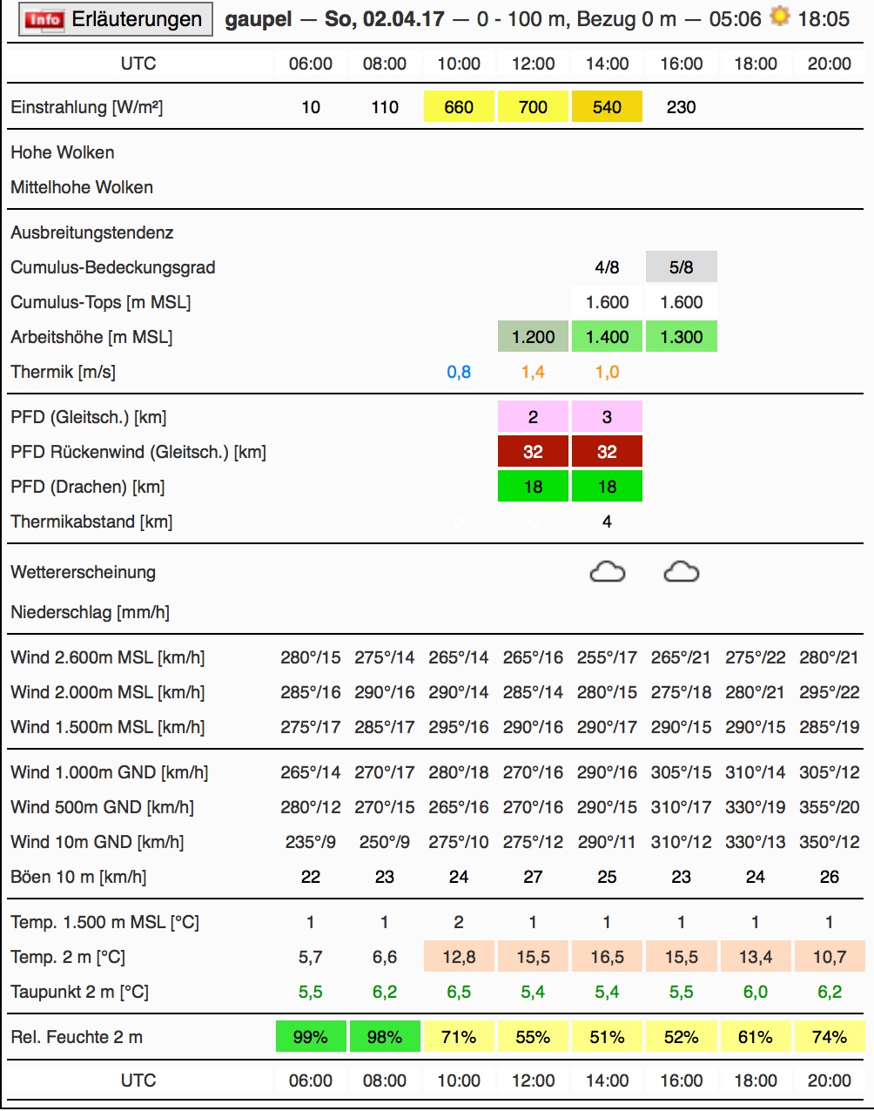Click the pink PFD Gleitschirm value 3

pos(607,417)
